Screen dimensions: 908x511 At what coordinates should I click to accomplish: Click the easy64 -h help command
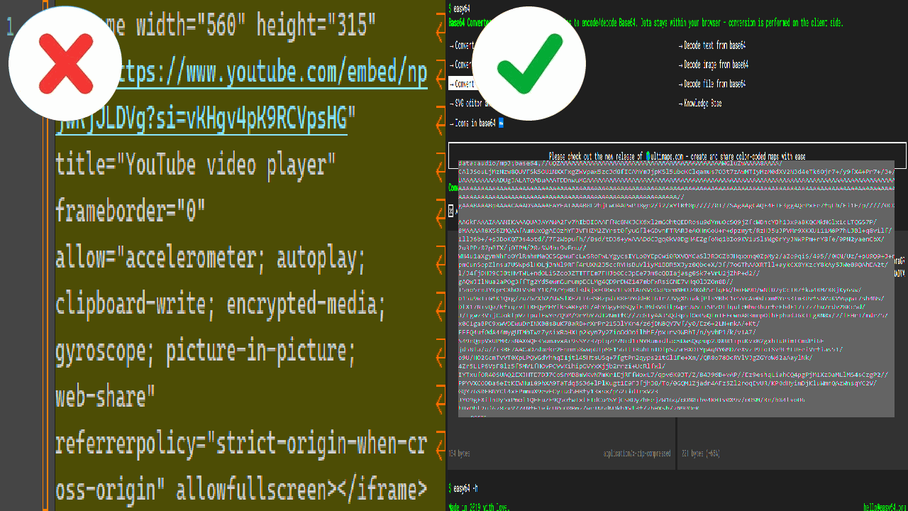click(465, 488)
